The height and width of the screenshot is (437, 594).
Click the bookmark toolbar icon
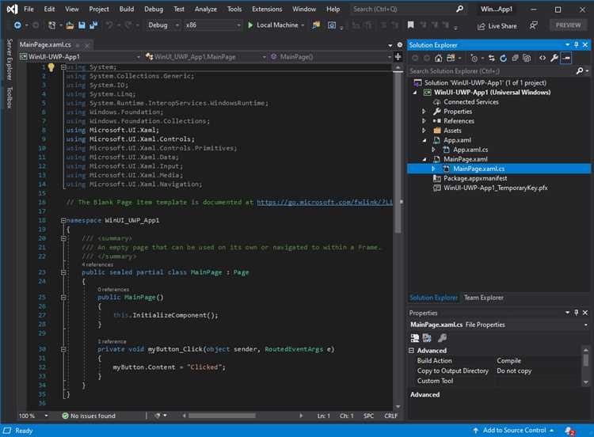(x=410, y=25)
